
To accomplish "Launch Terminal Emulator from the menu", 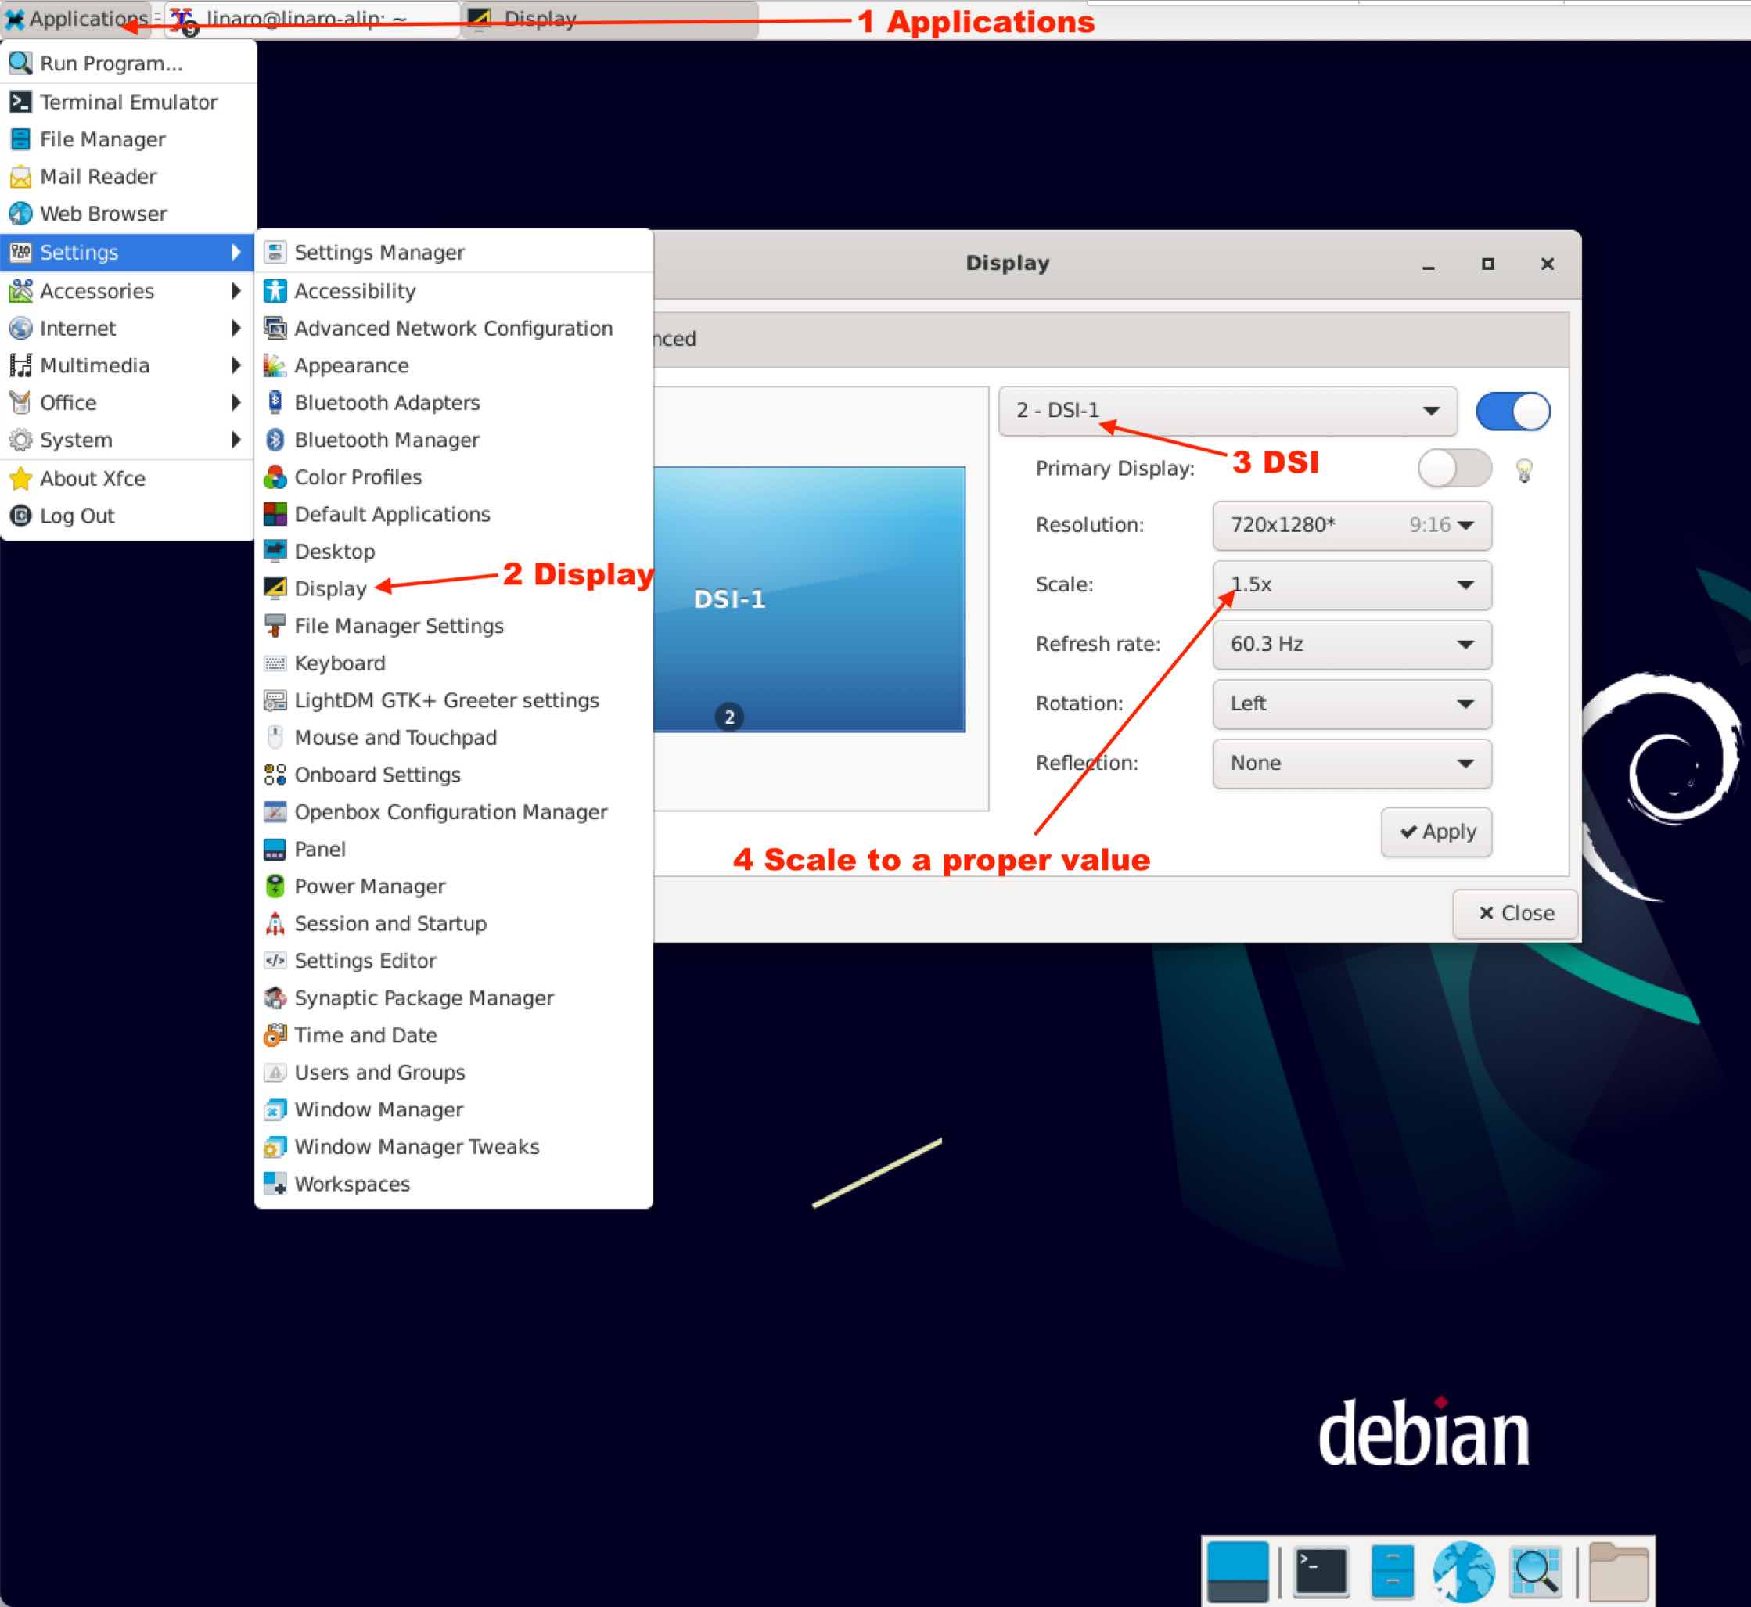I will click(x=128, y=102).
